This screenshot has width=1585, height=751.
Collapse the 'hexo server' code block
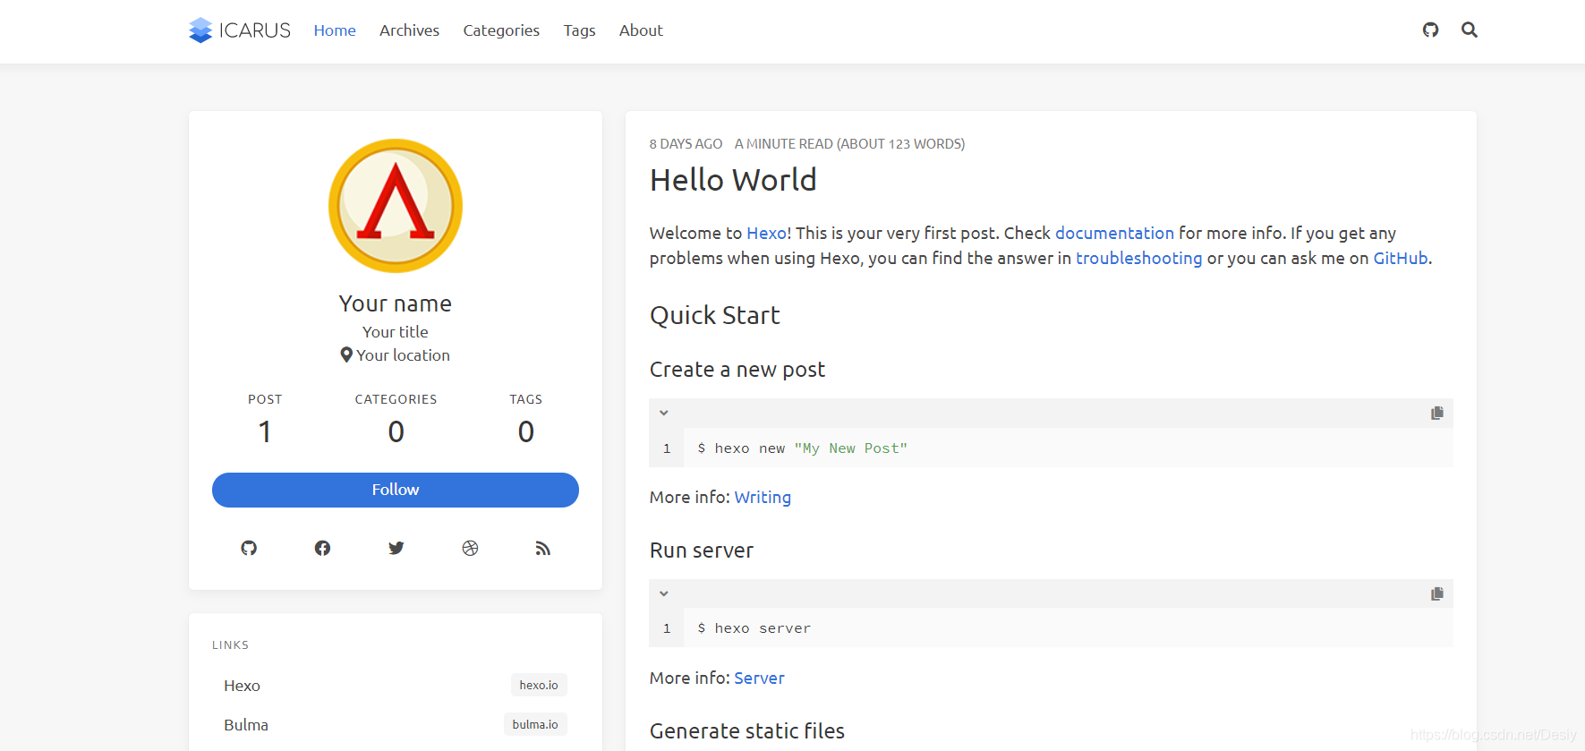point(664,593)
